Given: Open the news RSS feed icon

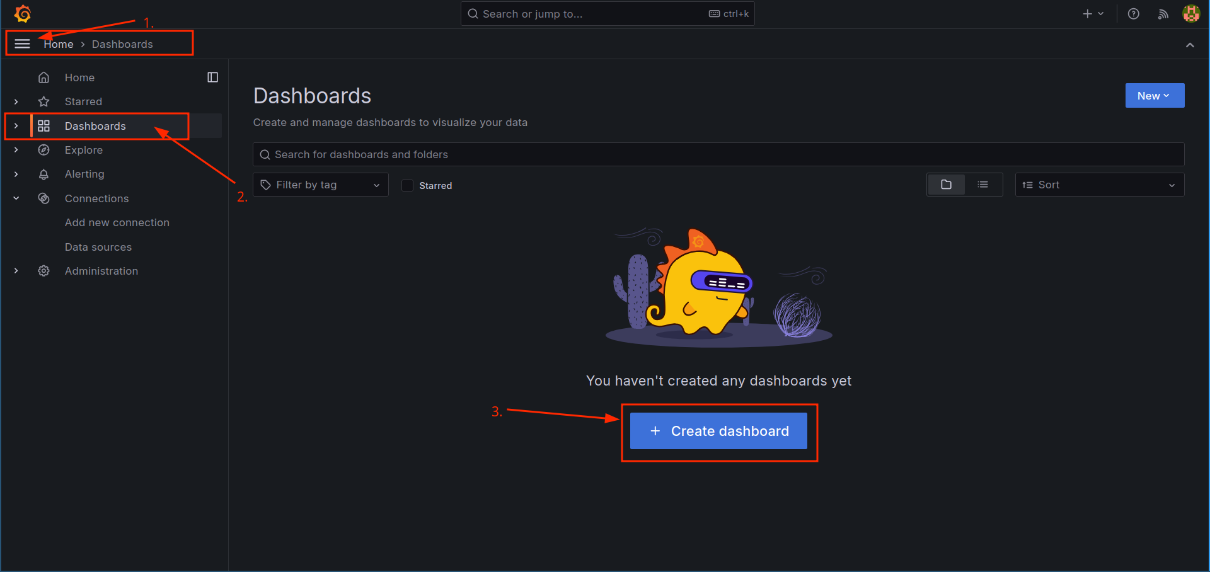Looking at the screenshot, I should click(x=1163, y=14).
